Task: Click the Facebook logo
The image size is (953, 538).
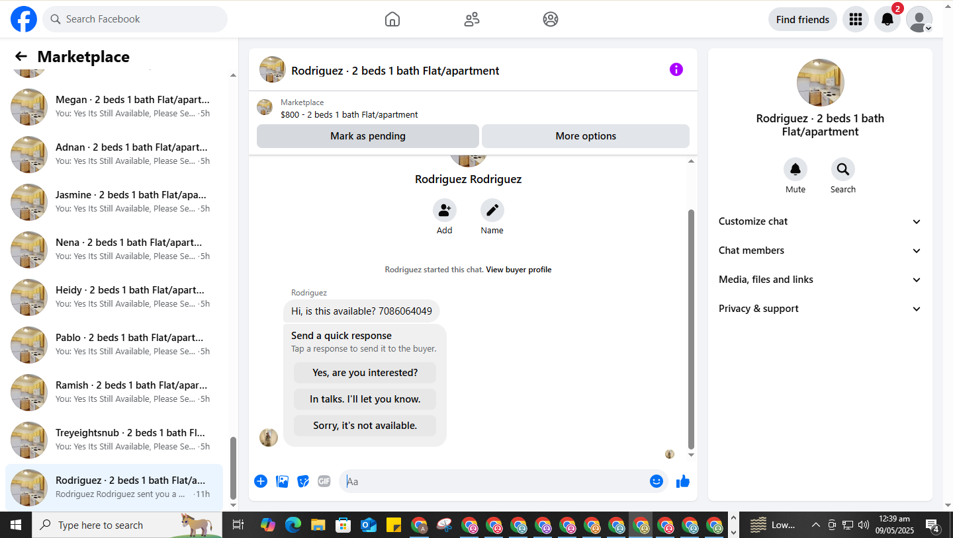Action: click(x=24, y=19)
